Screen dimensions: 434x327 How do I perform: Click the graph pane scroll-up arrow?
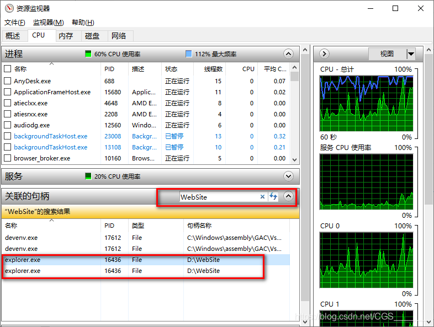(428, 50)
